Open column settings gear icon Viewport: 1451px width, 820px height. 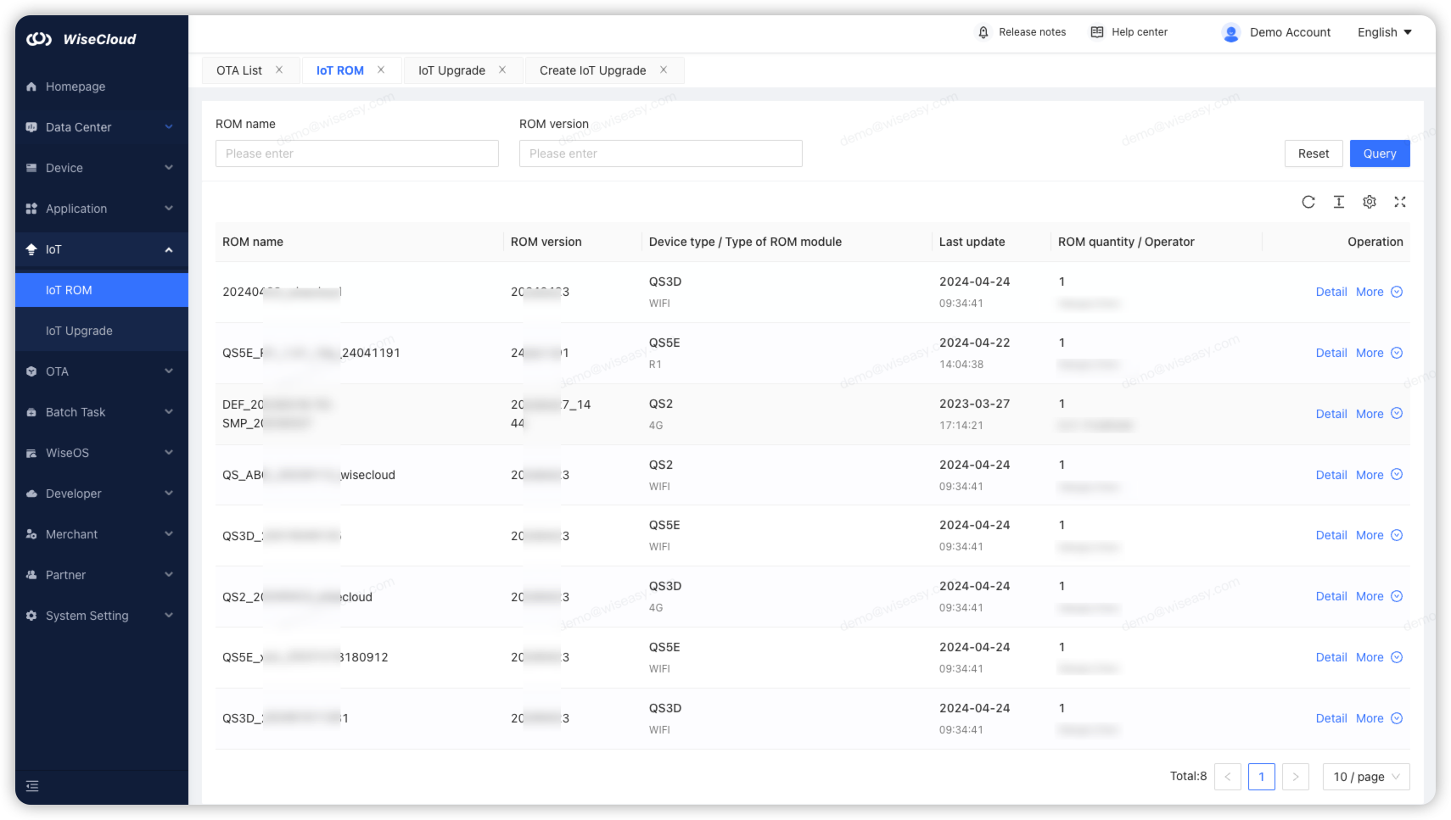[1370, 202]
